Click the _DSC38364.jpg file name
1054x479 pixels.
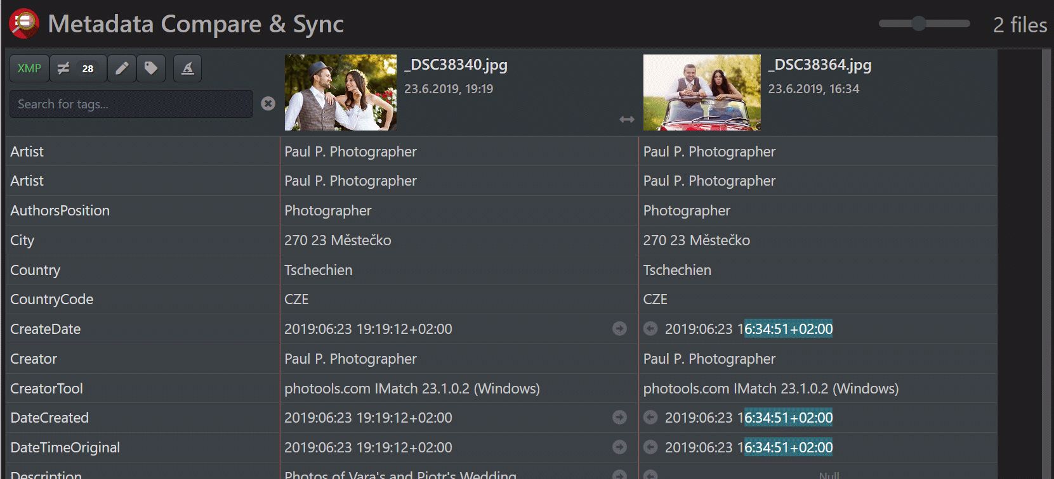pyautogui.click(x=820, y=65)
